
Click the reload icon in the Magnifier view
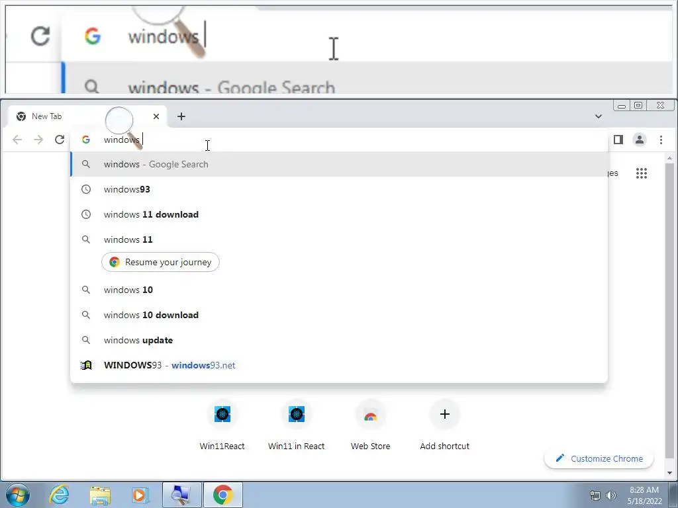[40, 36]
